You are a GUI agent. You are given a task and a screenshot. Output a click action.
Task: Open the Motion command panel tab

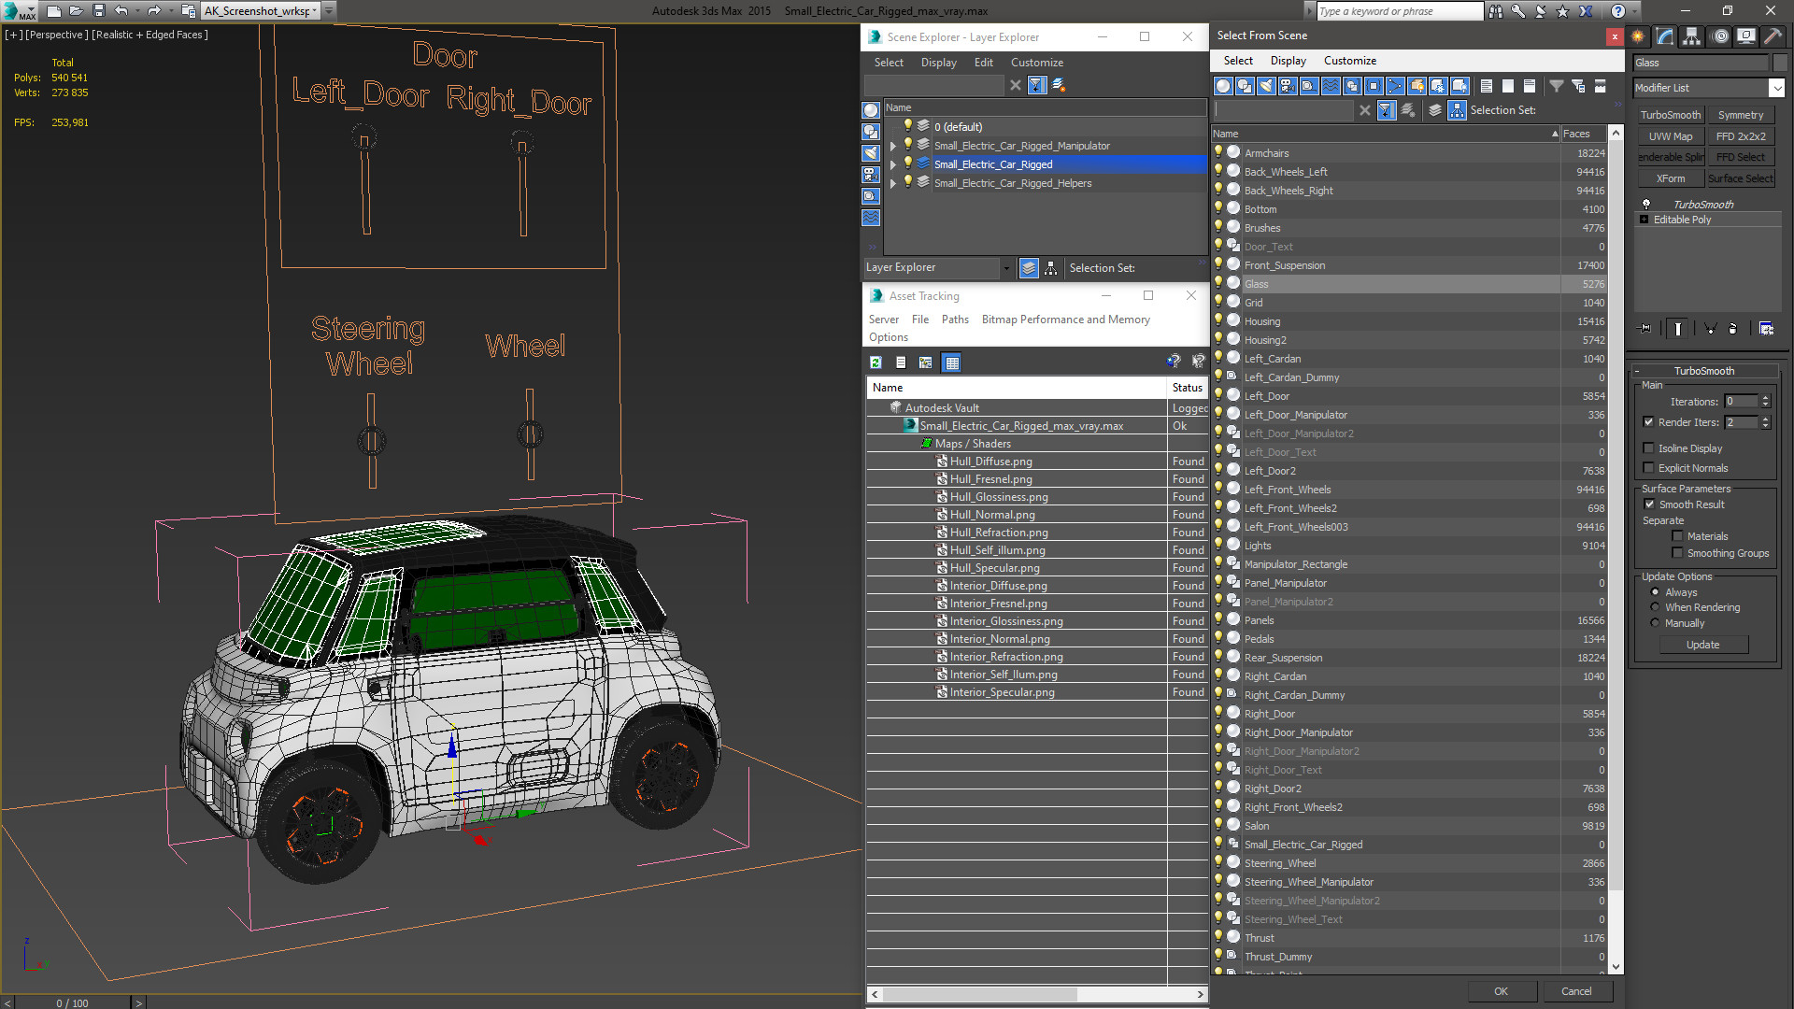[x=1720, y=36]
